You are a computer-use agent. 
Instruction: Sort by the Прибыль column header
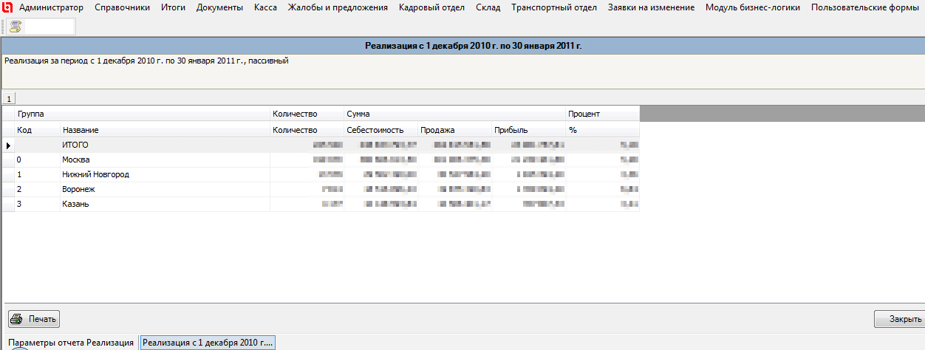pyautogui.click(x=528, y=130)
